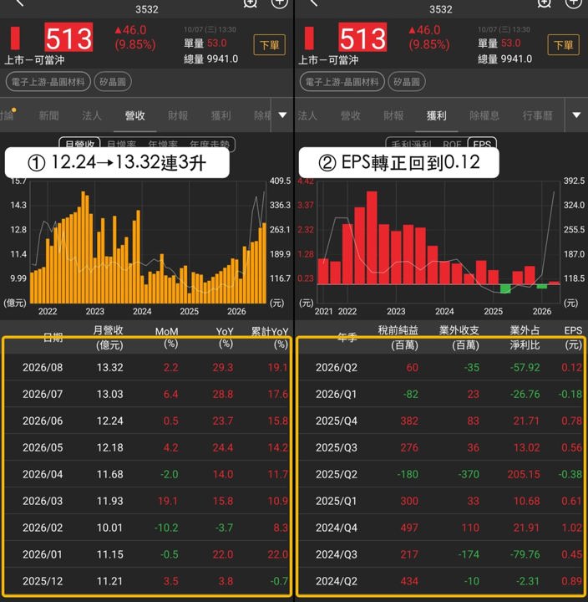
Task: Open the 電子上游-晶圓材料 category tag in the right panel
Action: point(342,82)
